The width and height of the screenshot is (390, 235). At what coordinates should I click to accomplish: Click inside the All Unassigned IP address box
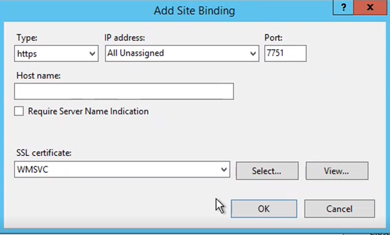point(182,53)
